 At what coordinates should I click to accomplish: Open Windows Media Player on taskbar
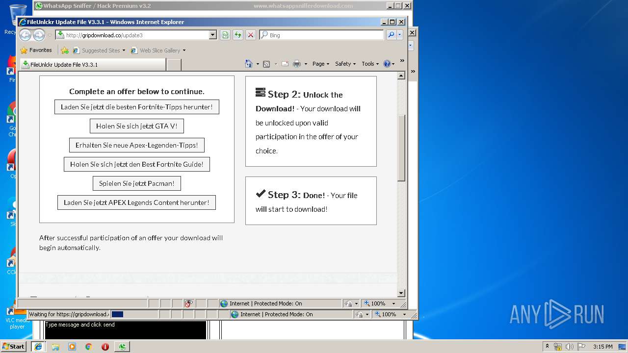(x=72, y=347)
